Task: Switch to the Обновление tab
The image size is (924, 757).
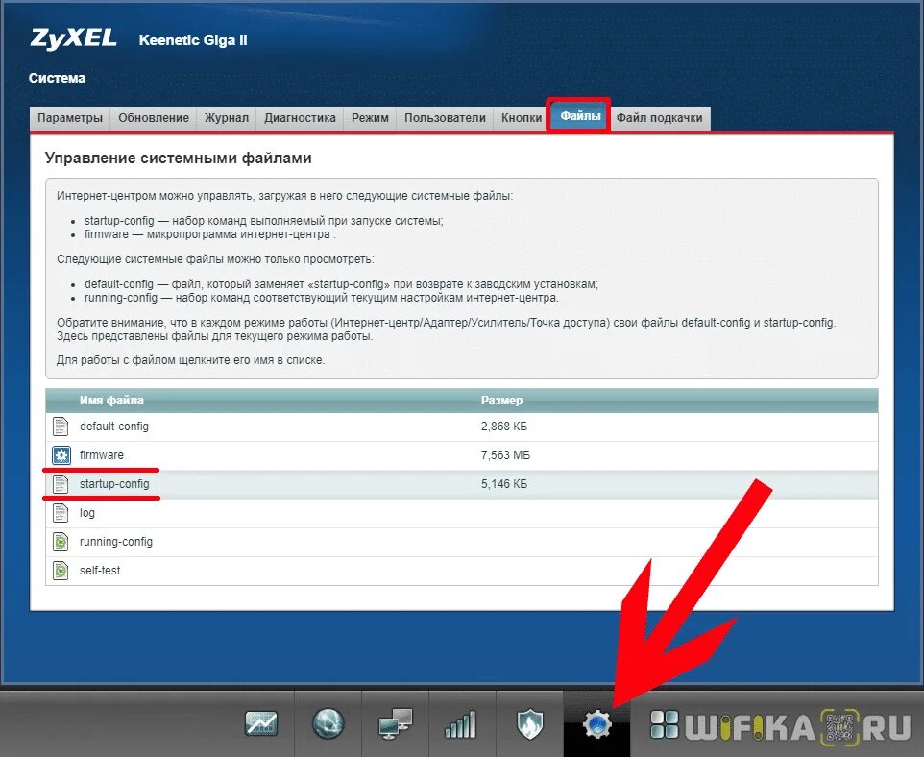Action: pyautogui.click(x=154, y=118)
